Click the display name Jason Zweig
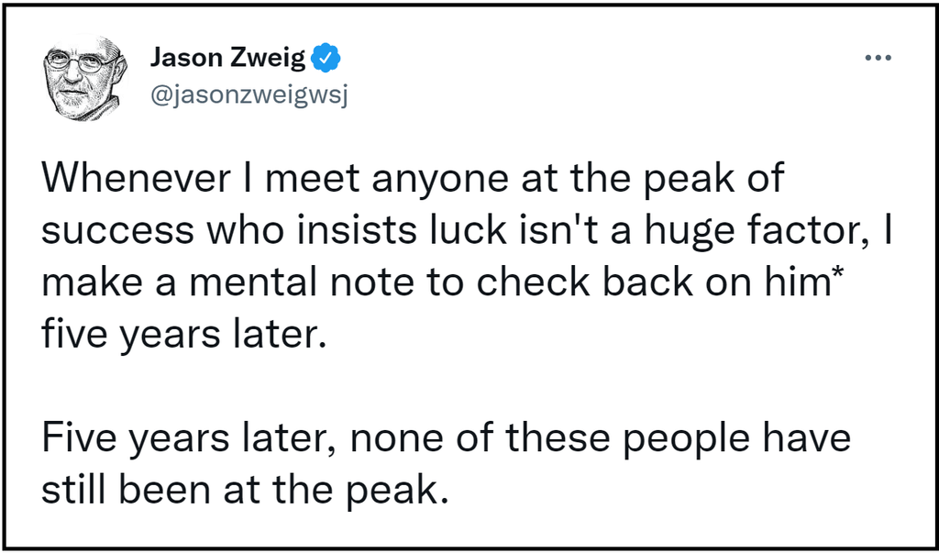The image size is (939, 553). coord(227,58)
